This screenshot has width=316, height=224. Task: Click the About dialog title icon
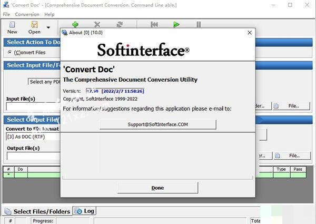click(x=64, y=33)
